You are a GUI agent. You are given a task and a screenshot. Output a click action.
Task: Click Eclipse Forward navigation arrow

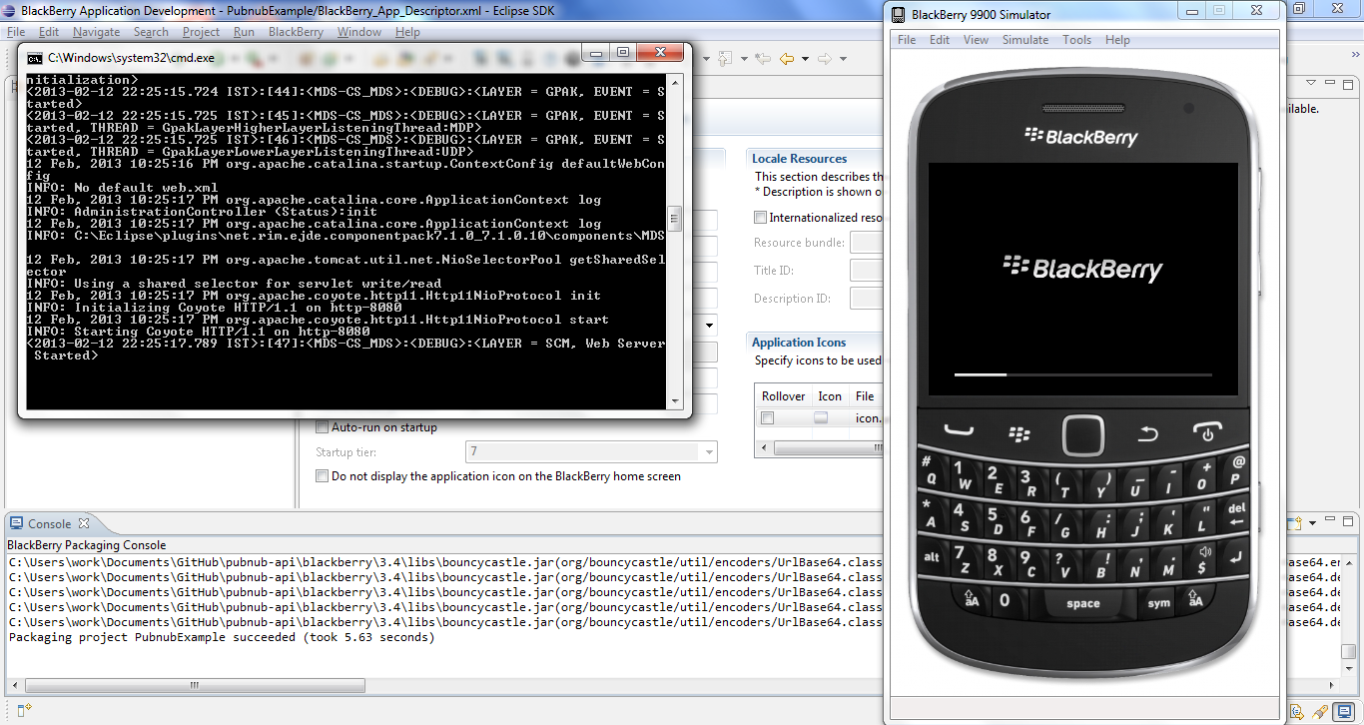(x=824, y=59)
